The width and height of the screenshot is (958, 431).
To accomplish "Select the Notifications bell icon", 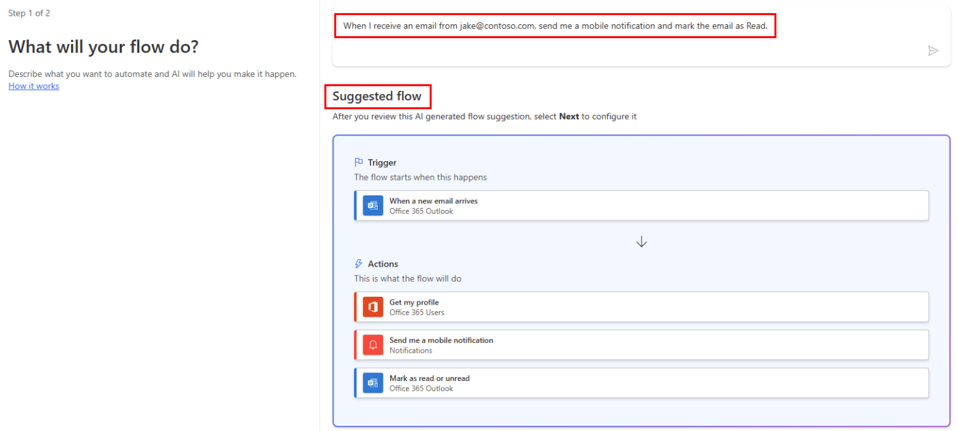I will [372, 345].
